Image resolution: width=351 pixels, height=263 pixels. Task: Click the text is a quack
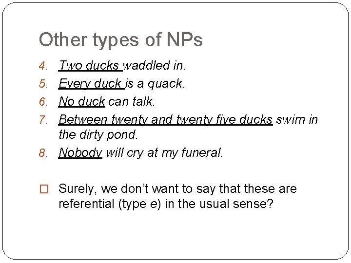(155, 84)
